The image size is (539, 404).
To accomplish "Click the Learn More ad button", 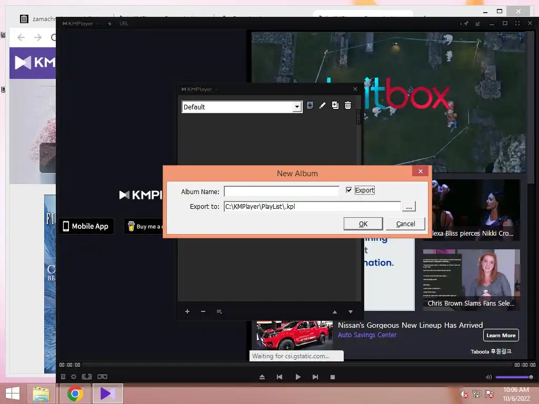I will pos(501,335).
